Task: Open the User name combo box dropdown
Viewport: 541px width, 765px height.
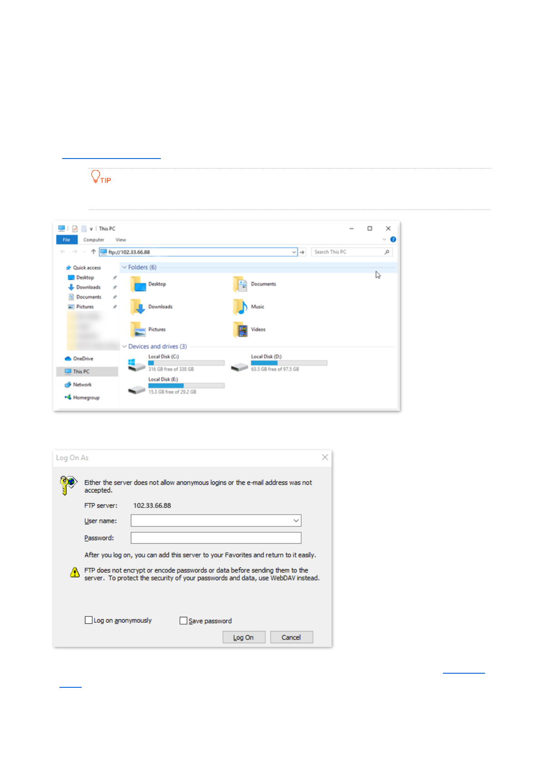Action: (296, 521)
